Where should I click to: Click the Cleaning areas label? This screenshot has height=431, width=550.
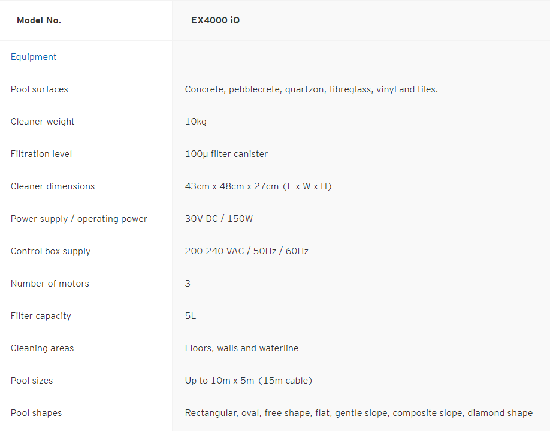pyautogui.click(x=43, y=348)
